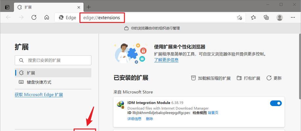Image resolution: width=301 pixels, height=131 pixels.
Task: Open the tab actions menu icon
Action: [x=7, y=7]
